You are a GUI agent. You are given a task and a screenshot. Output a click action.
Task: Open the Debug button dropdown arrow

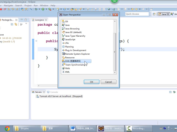39,9
